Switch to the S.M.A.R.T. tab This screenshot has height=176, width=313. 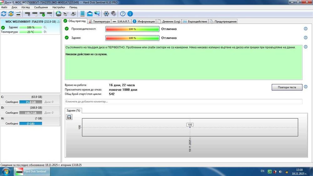[121, 21]
